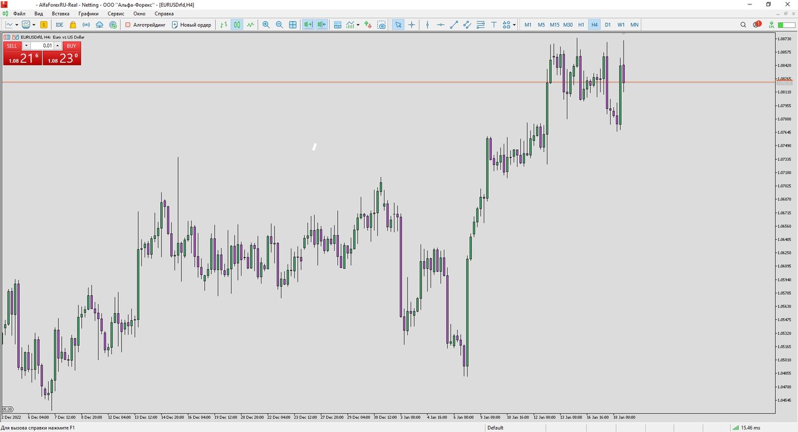Open the Графики menu

(88, 14)
